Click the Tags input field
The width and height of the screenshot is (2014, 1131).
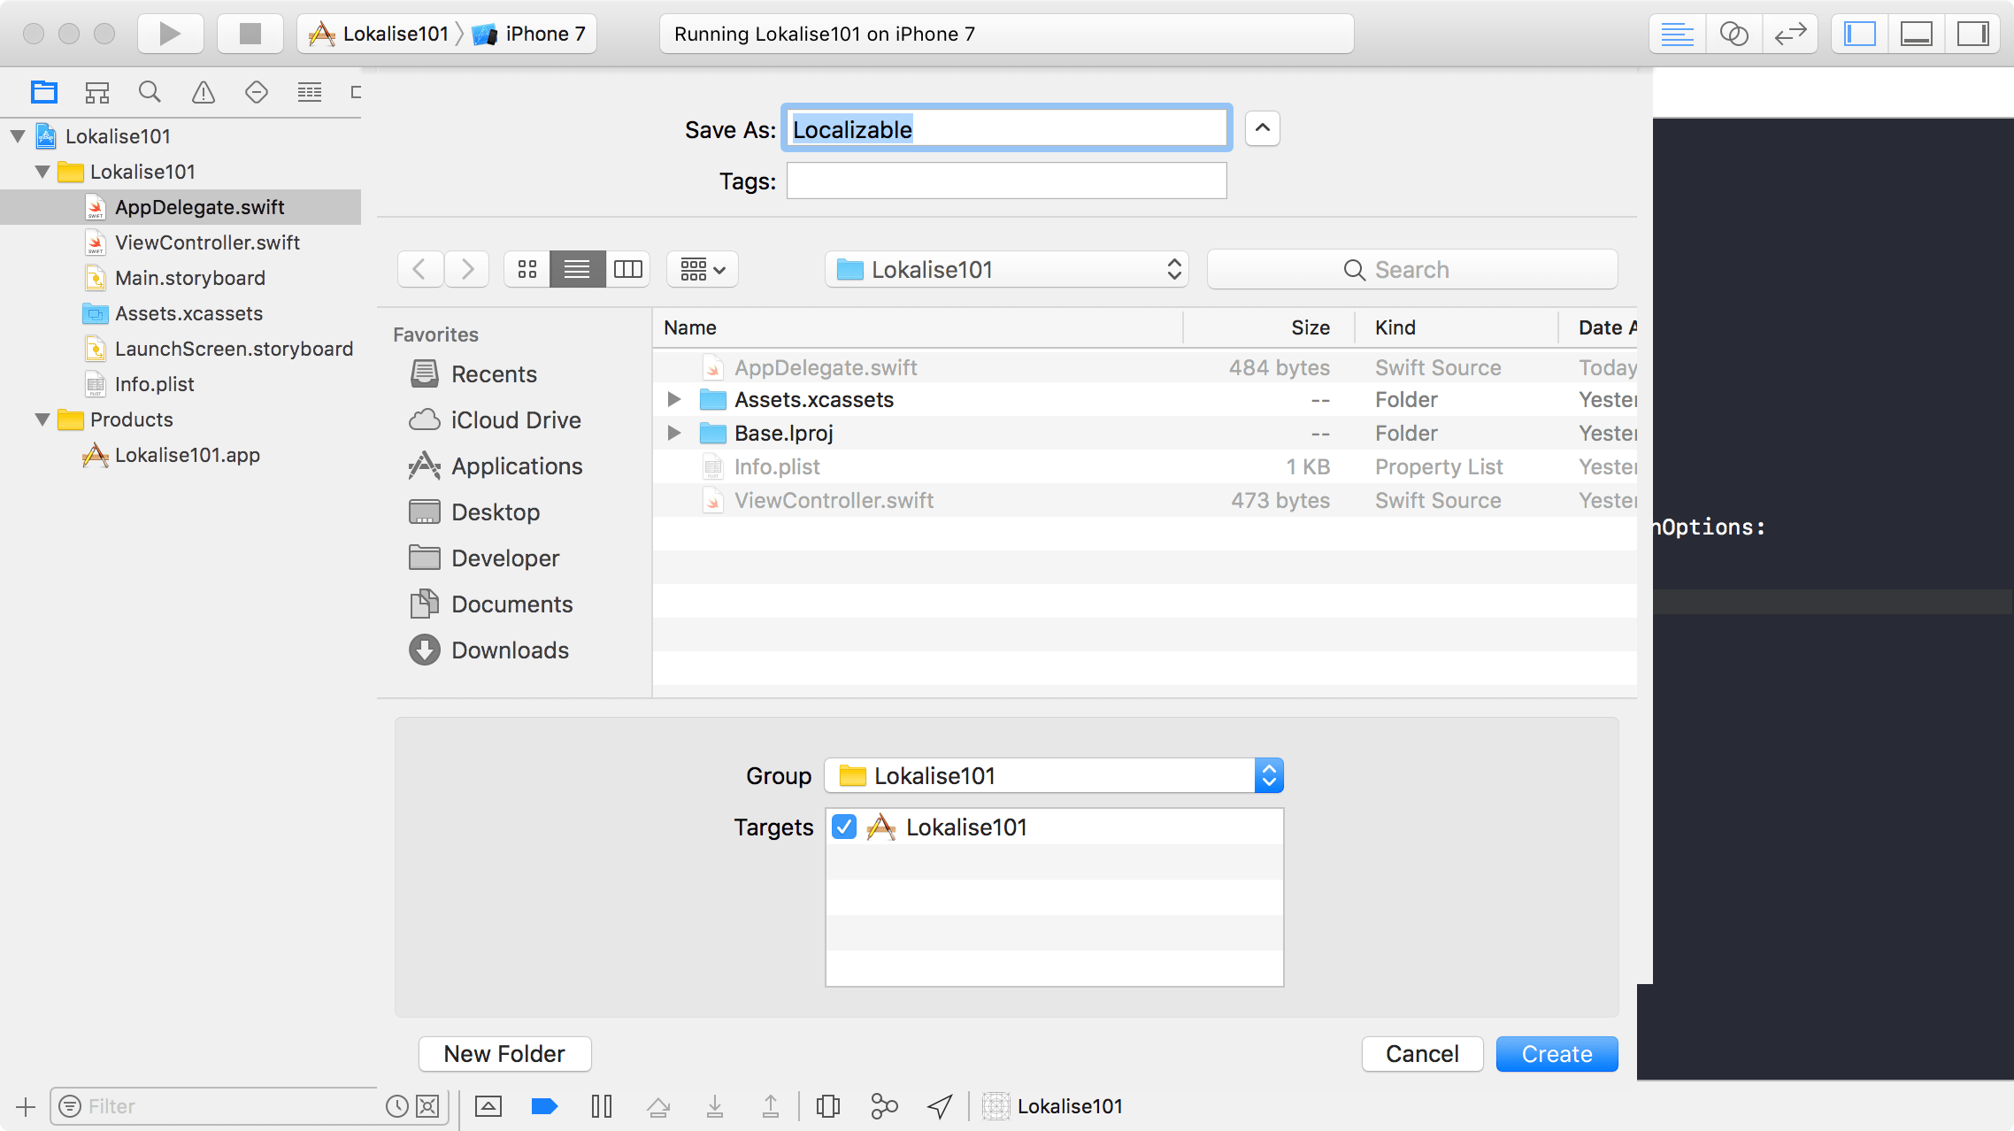1006,181
